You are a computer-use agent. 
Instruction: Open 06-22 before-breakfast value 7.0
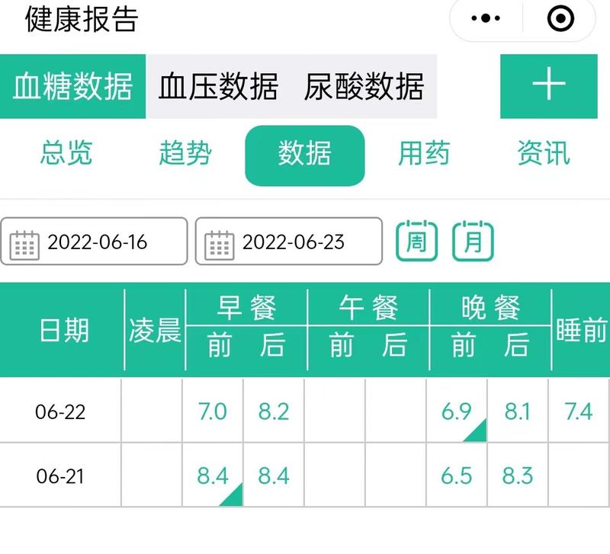click(213, 411)
